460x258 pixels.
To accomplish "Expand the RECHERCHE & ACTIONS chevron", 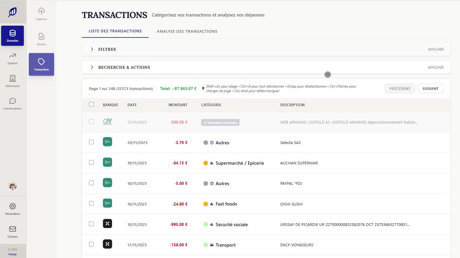I will coord(92,67).
